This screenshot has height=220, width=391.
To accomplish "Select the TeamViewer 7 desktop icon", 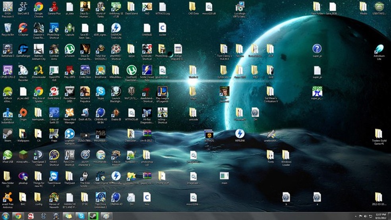I will 54,176.
